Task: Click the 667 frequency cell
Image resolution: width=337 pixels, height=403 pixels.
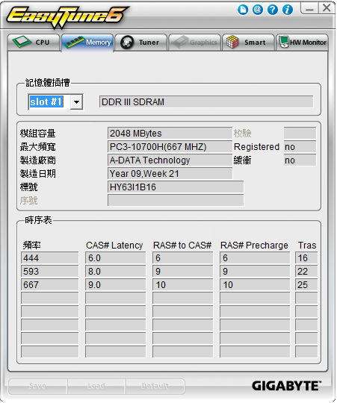Action: (49, 285)
